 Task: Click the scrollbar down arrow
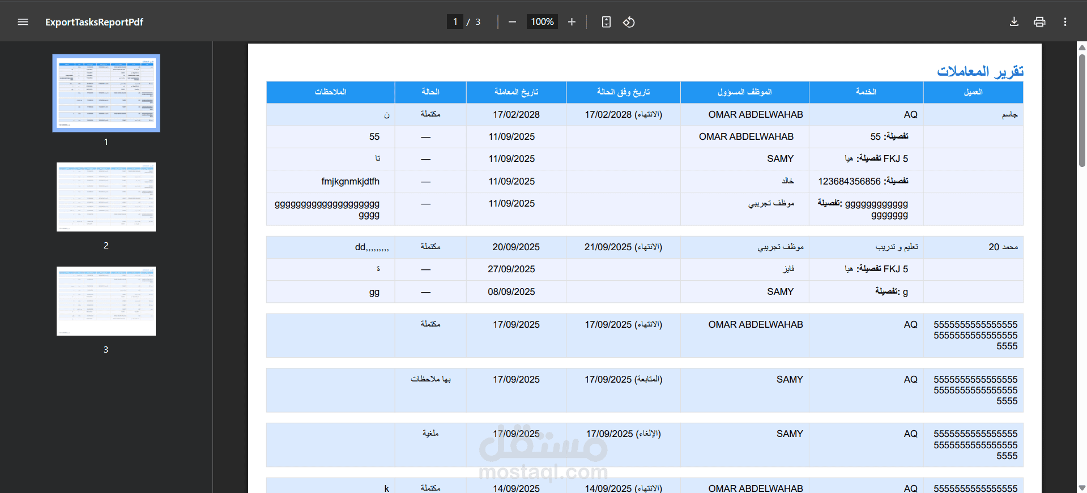(1082, 487)
